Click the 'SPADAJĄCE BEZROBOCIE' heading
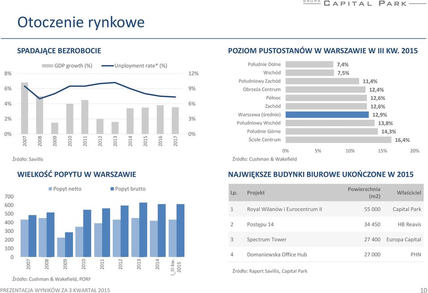The width and height of the screenshot is (428, 293). click(x=59, y=51)
